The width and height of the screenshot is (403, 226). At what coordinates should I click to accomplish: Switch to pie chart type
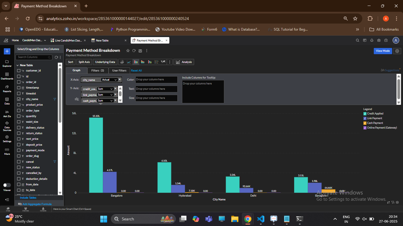(122, 62)
